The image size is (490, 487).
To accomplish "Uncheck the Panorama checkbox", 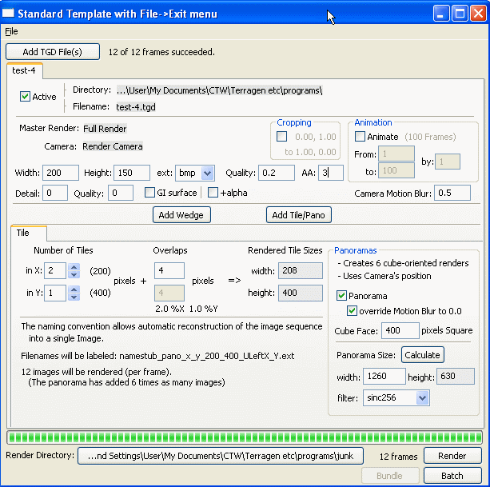I will click(341, 295).
